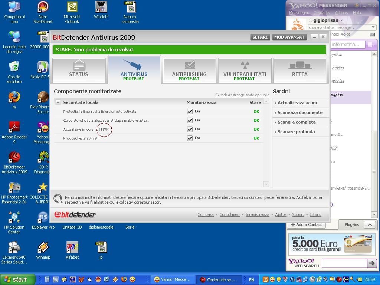Switch to the RETEA tab
The image size is (380, 285).
tap(300, 71)
